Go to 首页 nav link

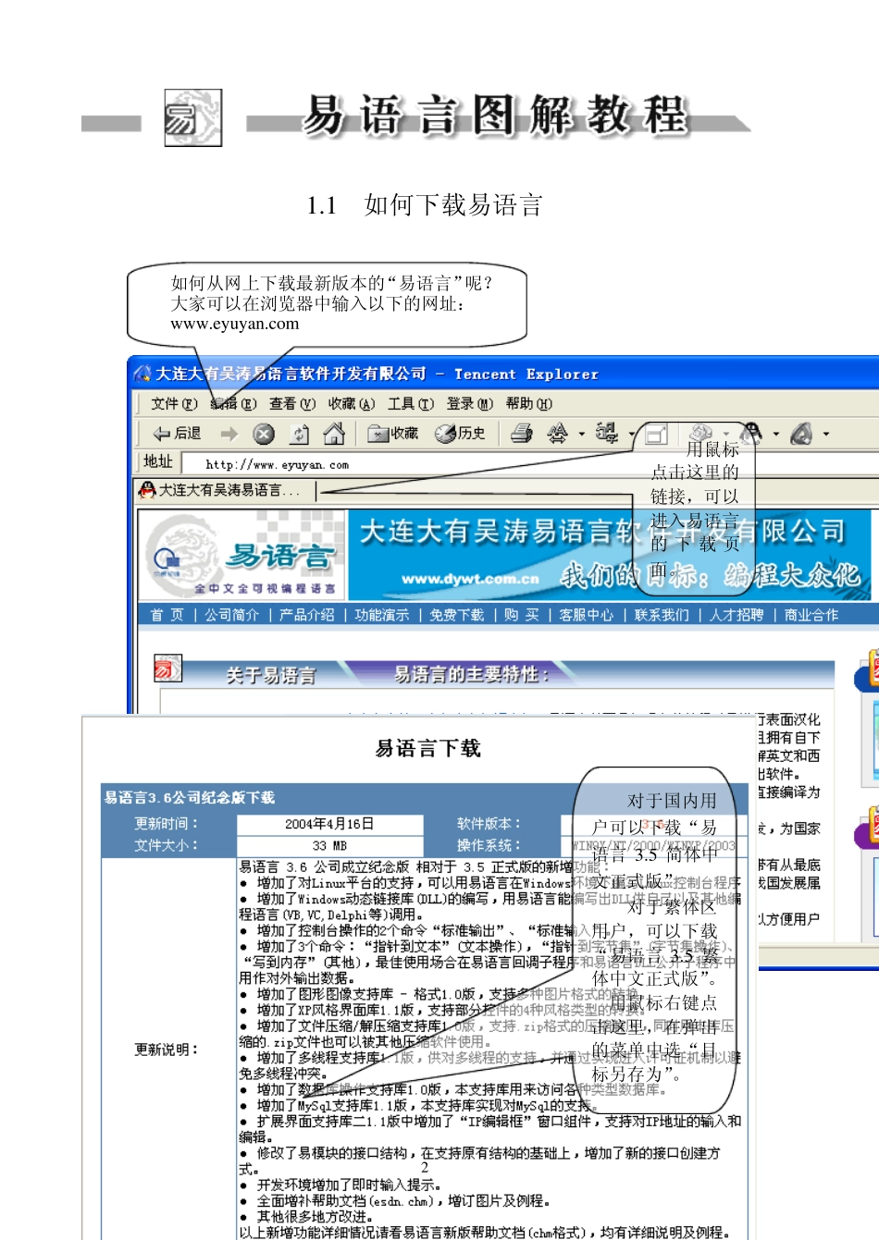click(167, 615)
